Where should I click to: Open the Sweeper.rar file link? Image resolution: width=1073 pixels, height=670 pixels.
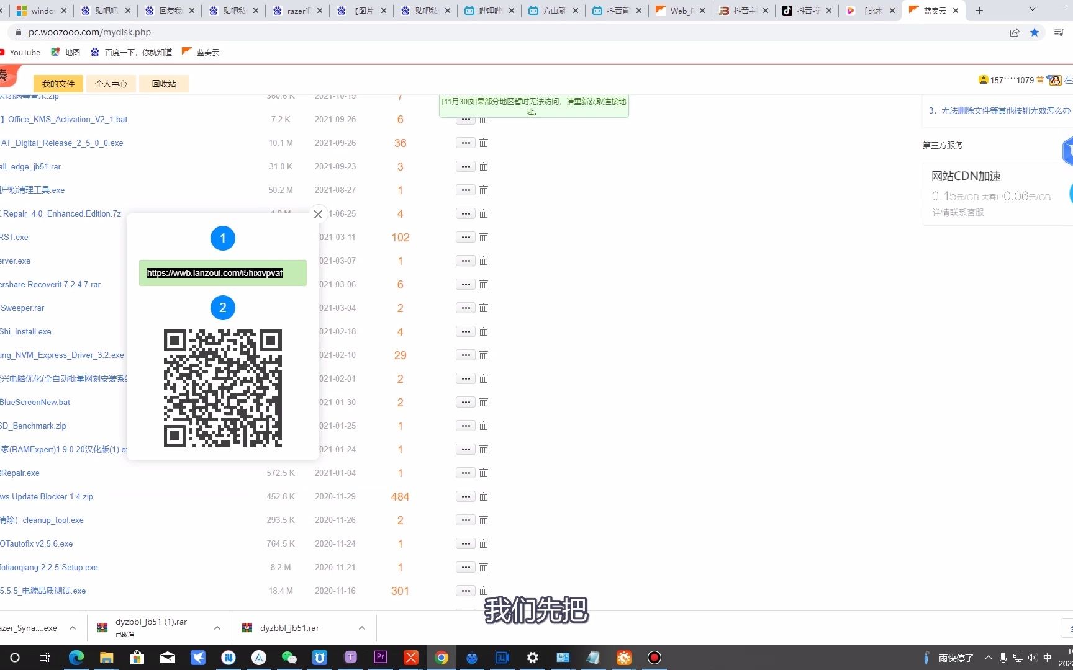22,308
